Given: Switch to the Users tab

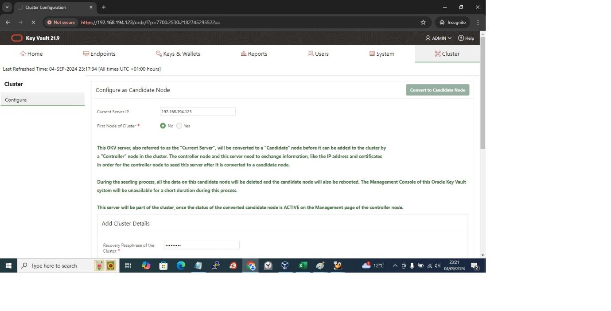Looking at the screenshot, I should pyautogui.click(x=318, y=54).
